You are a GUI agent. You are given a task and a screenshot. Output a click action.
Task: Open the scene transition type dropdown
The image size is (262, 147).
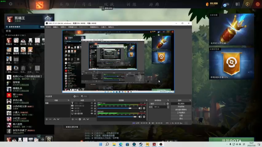coord(157,104)
